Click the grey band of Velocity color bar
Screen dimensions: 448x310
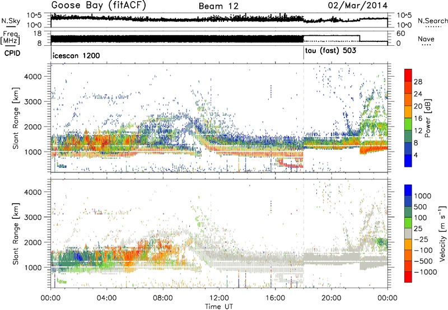click(x=408, y=233)
